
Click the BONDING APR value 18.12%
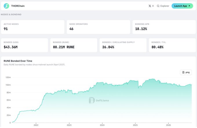click(x=141, y=29)
